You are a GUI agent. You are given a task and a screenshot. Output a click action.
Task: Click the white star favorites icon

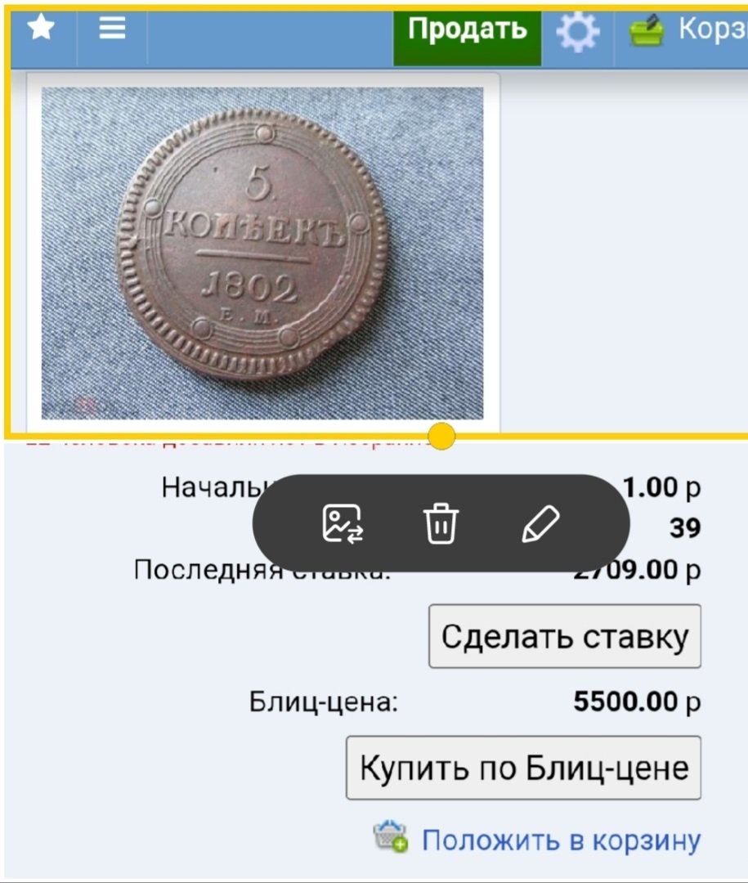pyautogui.click(x=41, y=27)
